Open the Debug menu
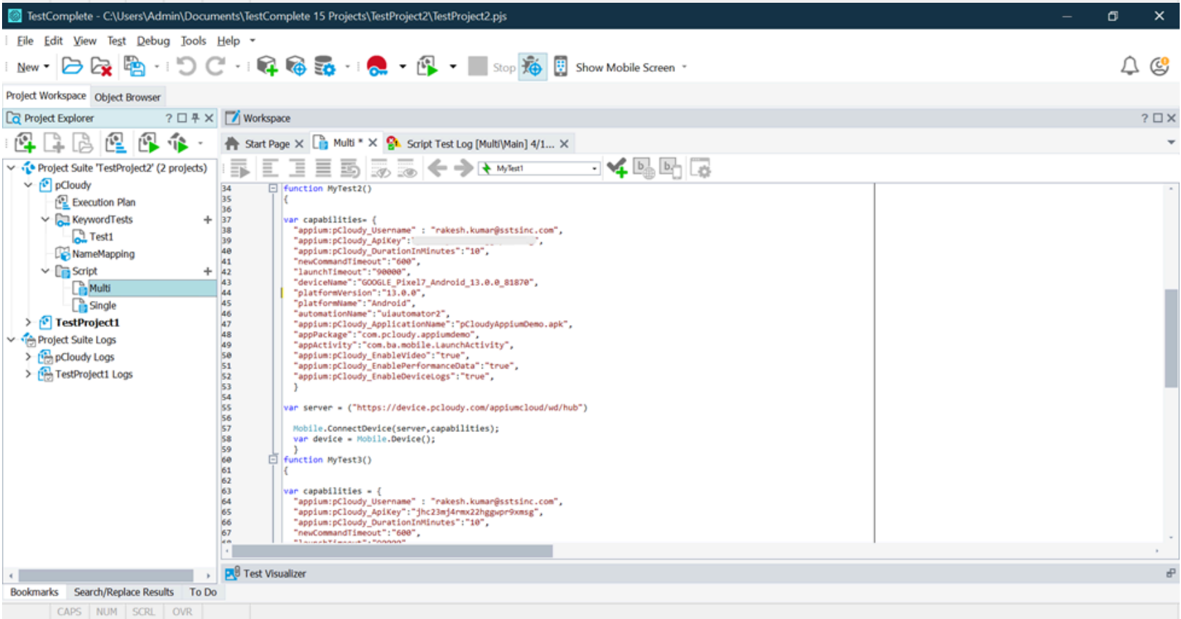1181x619 pixels. click(153, 41)
